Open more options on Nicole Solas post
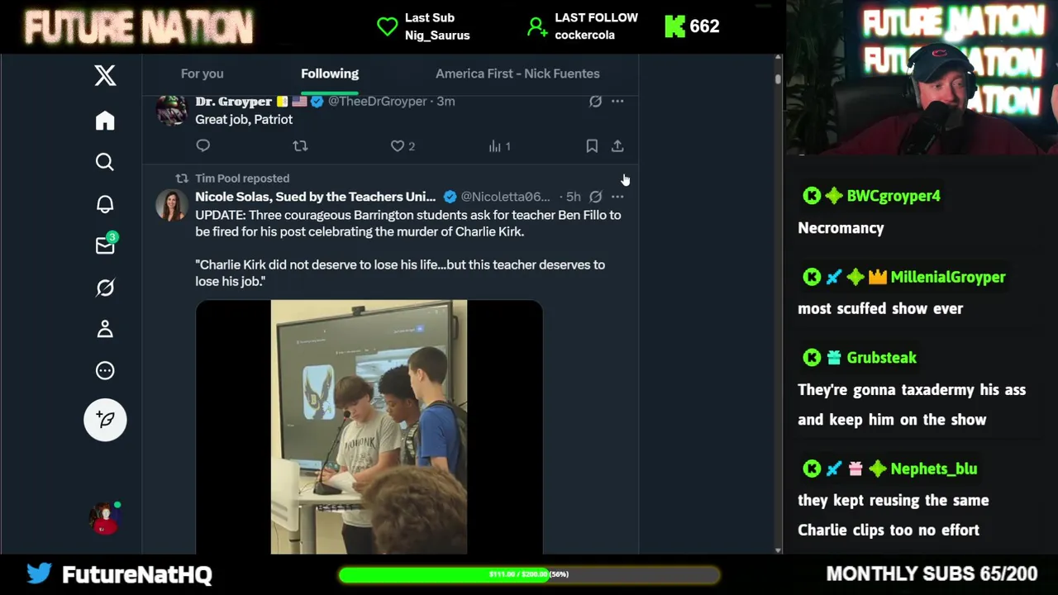 617,197
